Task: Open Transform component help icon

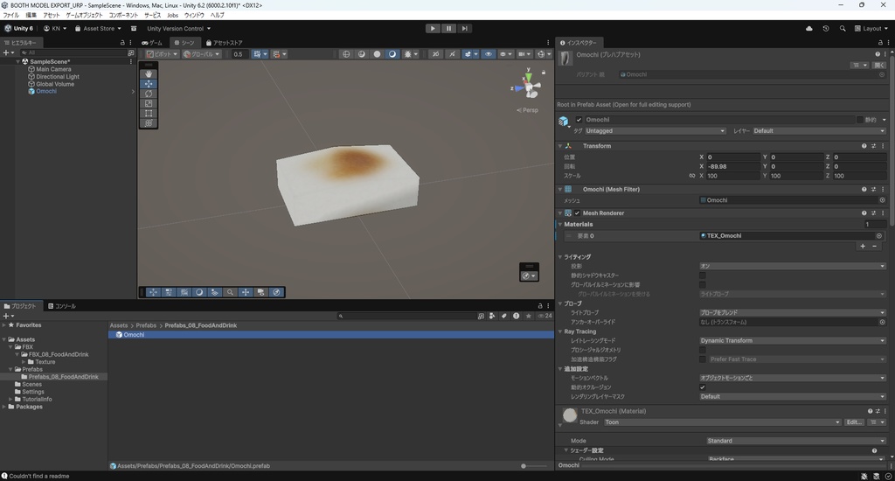Action: tap(864, 146)
